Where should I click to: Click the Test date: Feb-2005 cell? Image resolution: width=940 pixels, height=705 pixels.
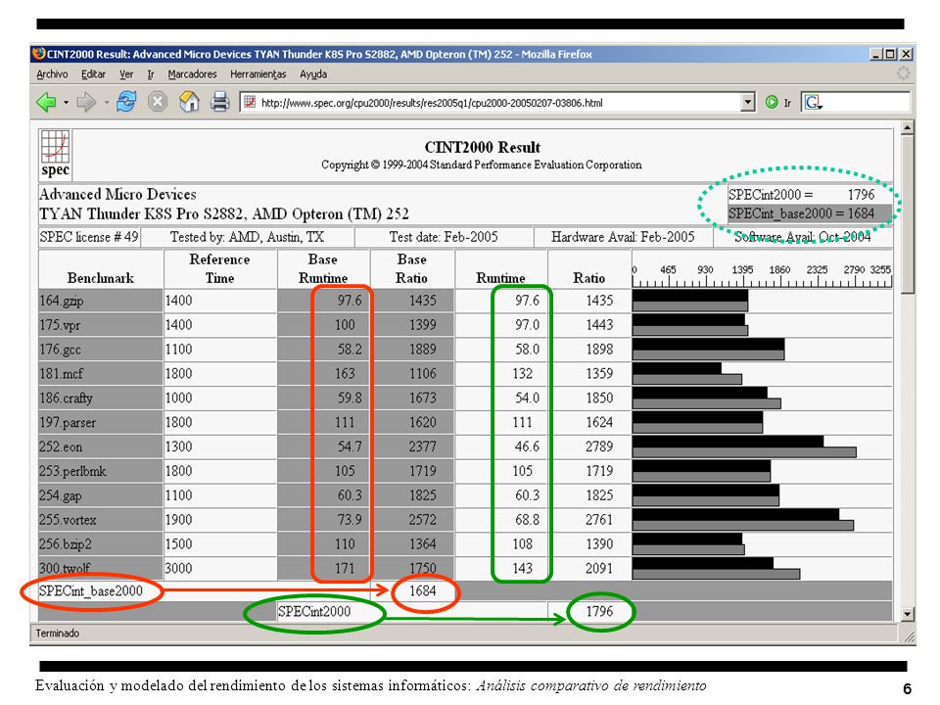point(444,237)
